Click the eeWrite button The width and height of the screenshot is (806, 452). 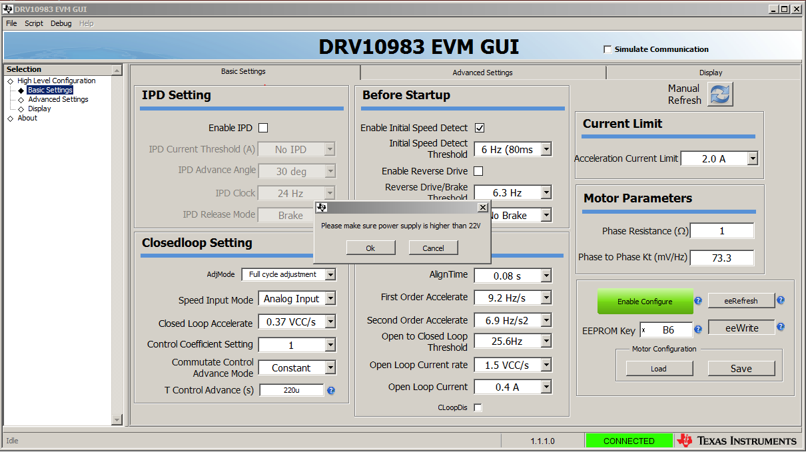[x=741, y=328]
